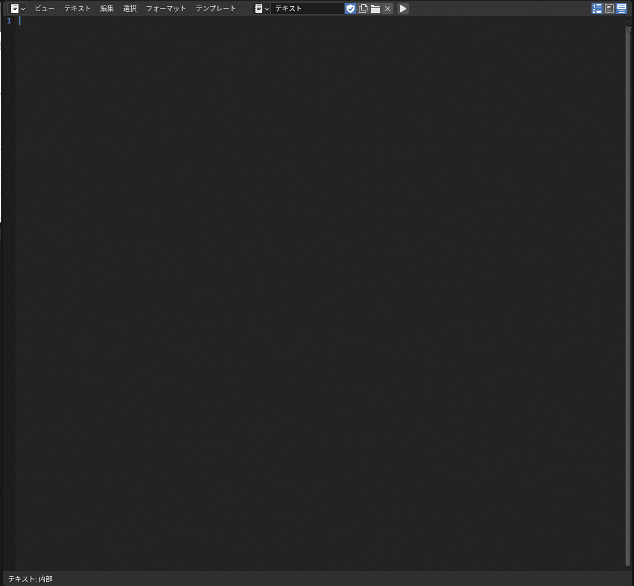Viewport: 634px width, 586px height.
Task: Expand the sidebar with small arrow
Action: [630, 29]
